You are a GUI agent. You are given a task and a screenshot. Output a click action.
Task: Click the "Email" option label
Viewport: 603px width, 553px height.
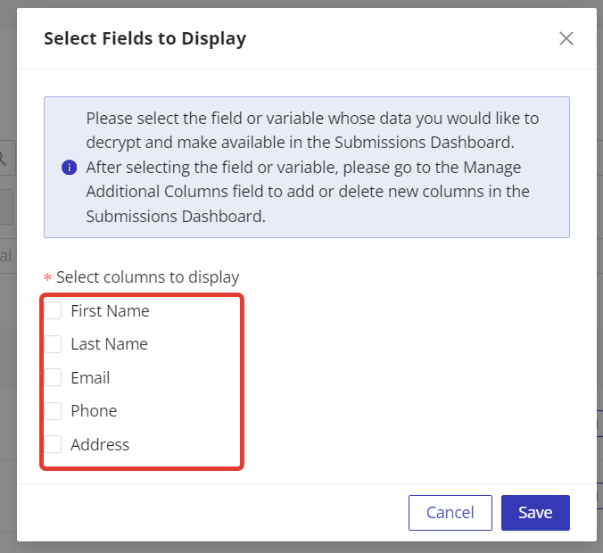tap(90, 378)
